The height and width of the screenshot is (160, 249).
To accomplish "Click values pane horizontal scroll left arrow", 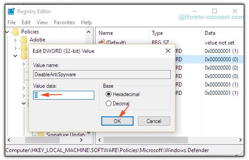I will [x=100, y=140].
